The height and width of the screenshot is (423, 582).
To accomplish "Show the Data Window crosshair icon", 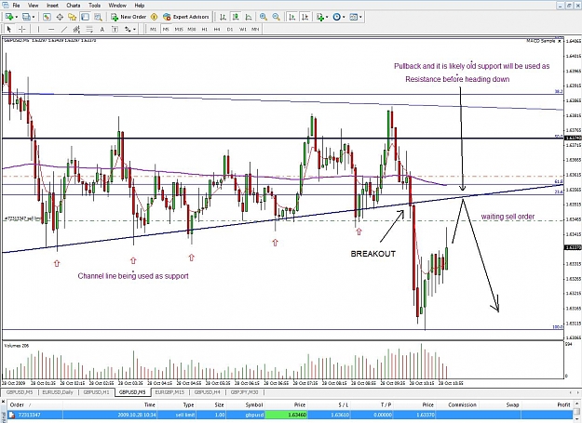I will pyautogui.click(x=60, y=17).
